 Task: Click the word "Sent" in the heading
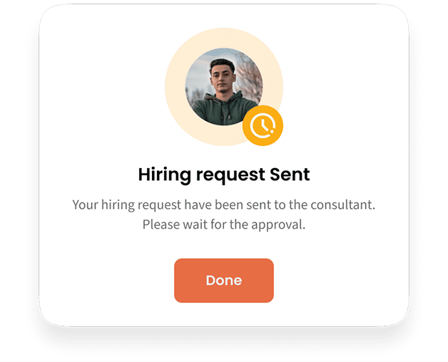coord(290,175)
